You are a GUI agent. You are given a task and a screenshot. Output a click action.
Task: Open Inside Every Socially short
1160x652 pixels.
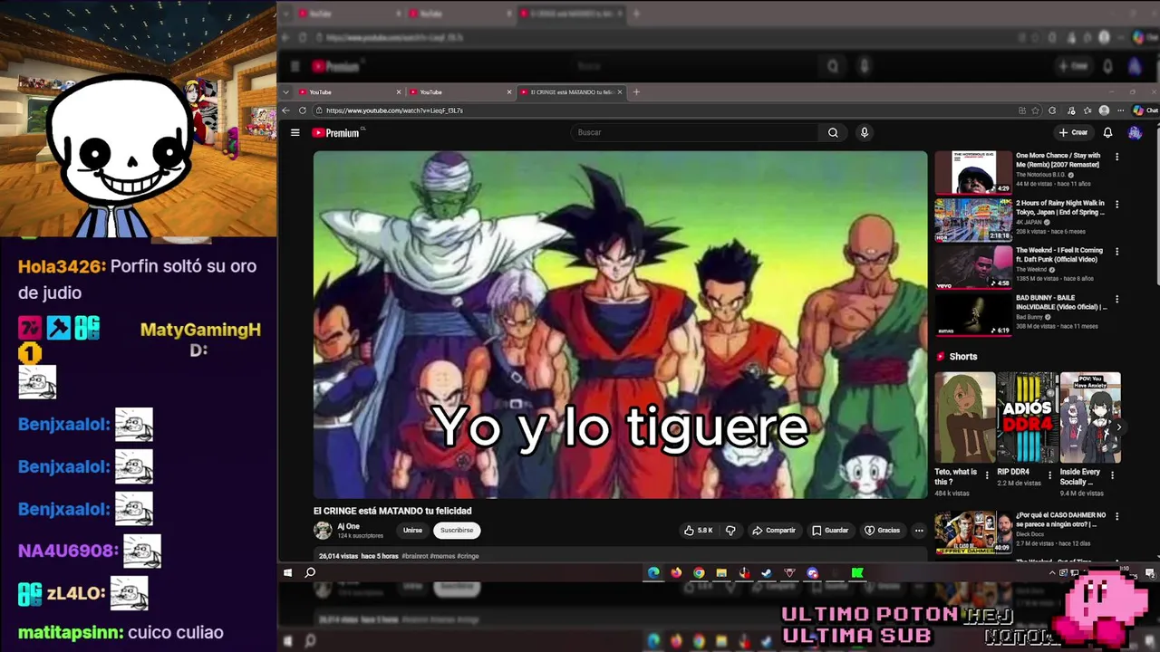point(1090,417)
